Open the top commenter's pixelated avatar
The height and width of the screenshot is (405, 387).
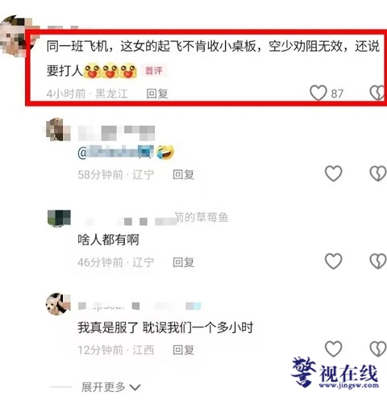click(17, 36)
